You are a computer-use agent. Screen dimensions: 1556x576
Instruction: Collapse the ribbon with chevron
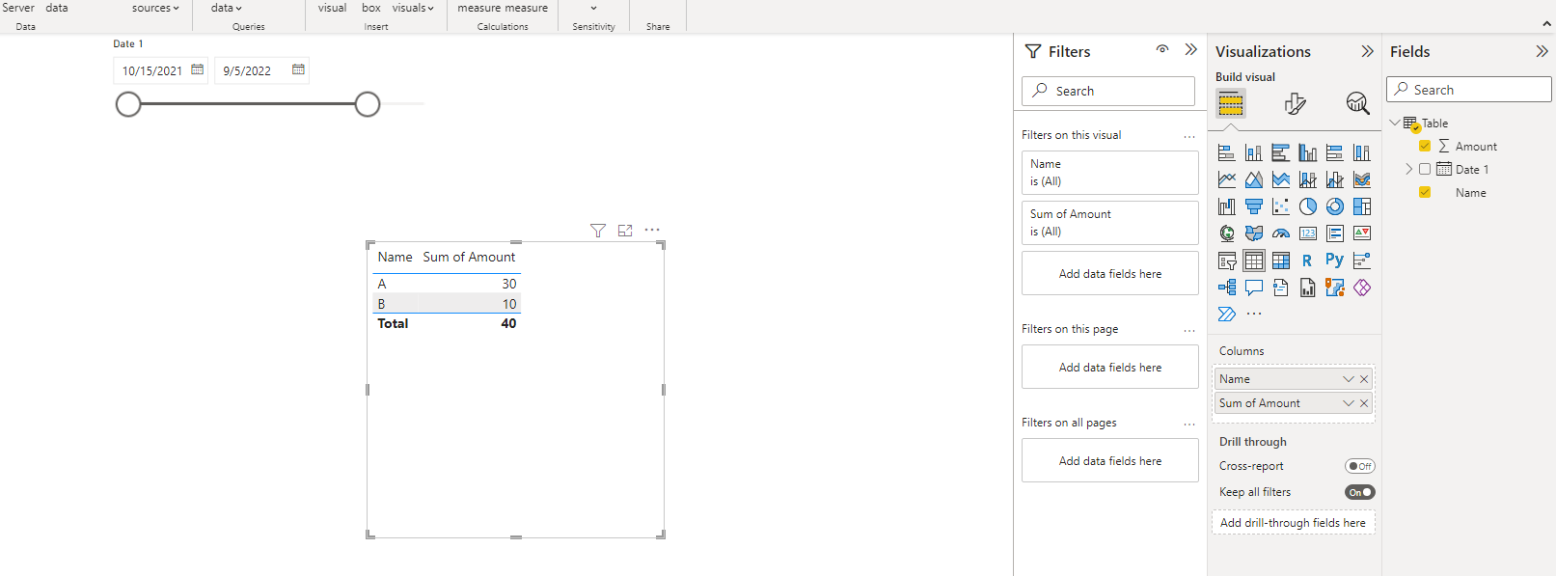(1547, 24)
